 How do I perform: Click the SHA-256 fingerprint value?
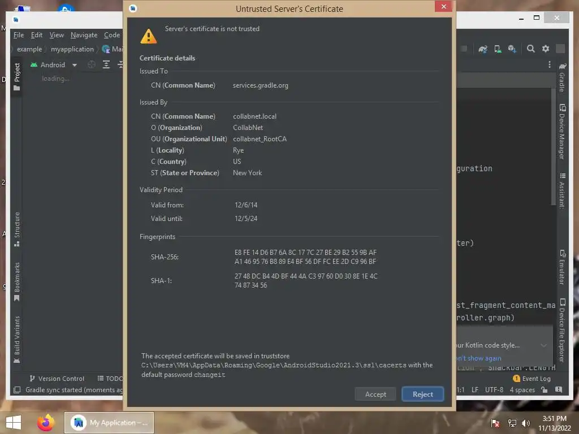(305, 257)
